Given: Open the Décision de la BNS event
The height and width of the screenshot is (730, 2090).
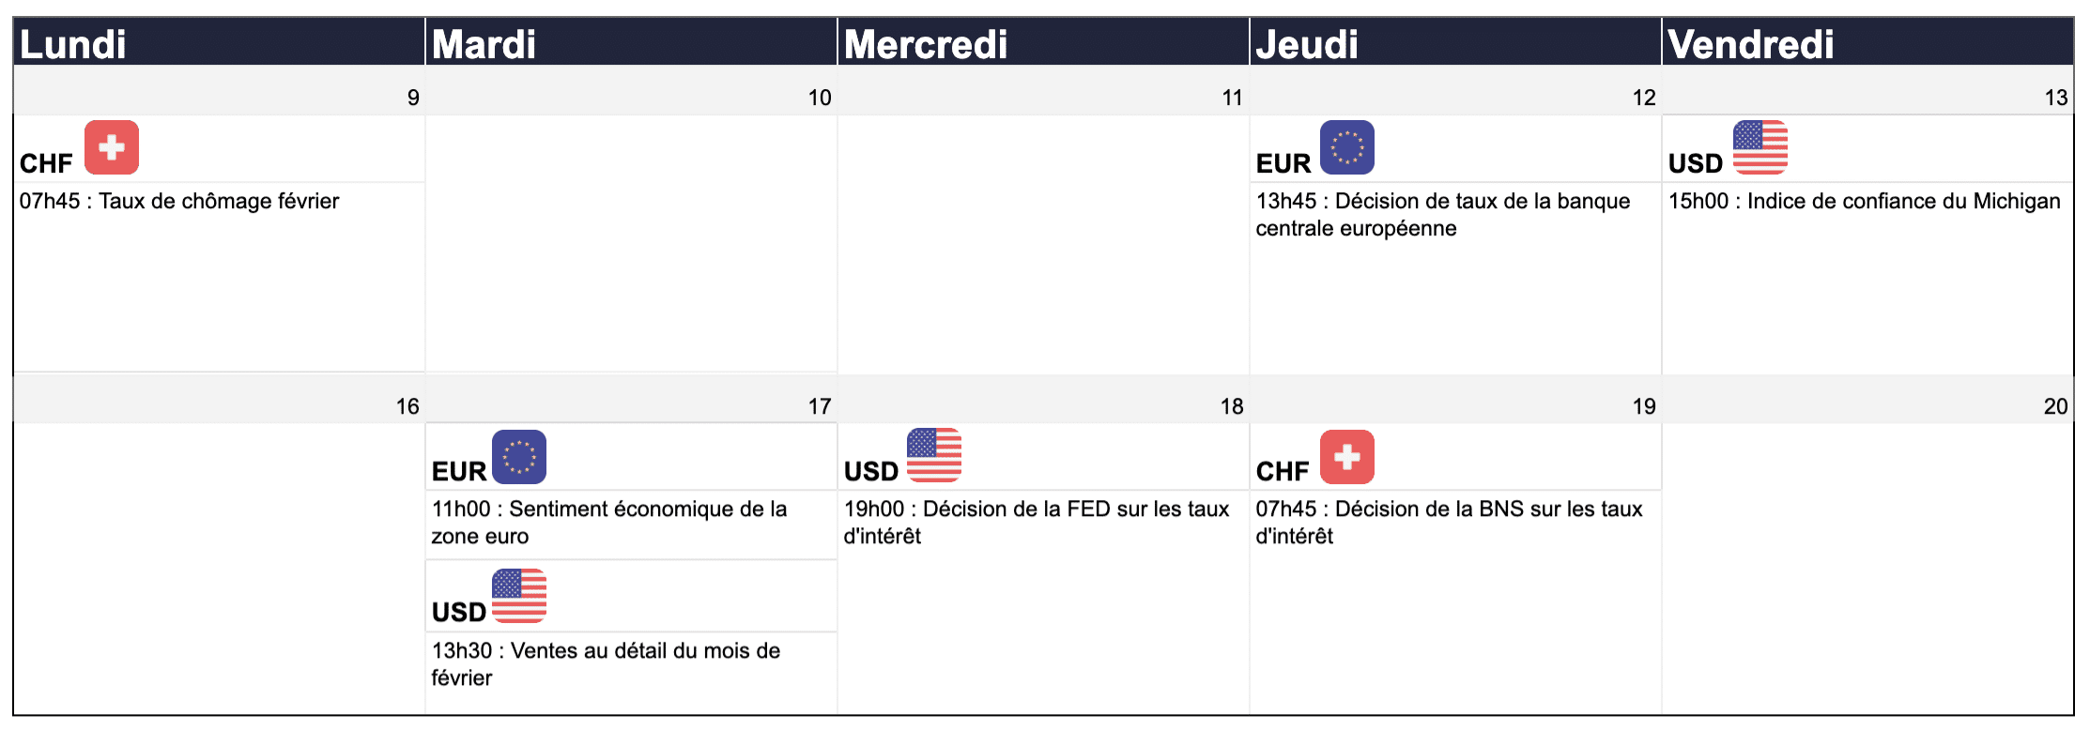Looking at the screenshot, I should coord(1449,522).
